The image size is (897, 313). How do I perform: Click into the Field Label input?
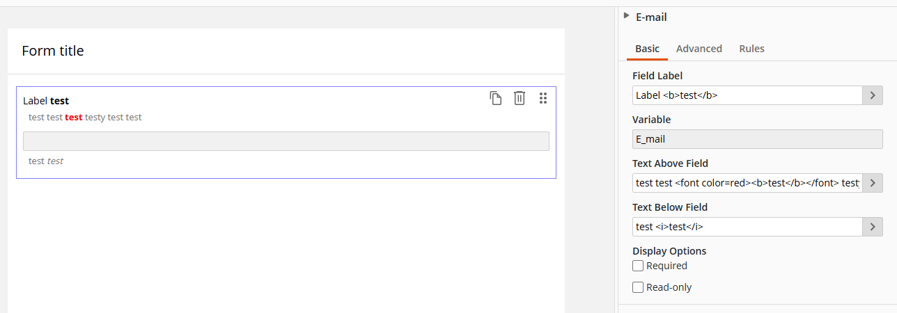(x=747, y=95)
